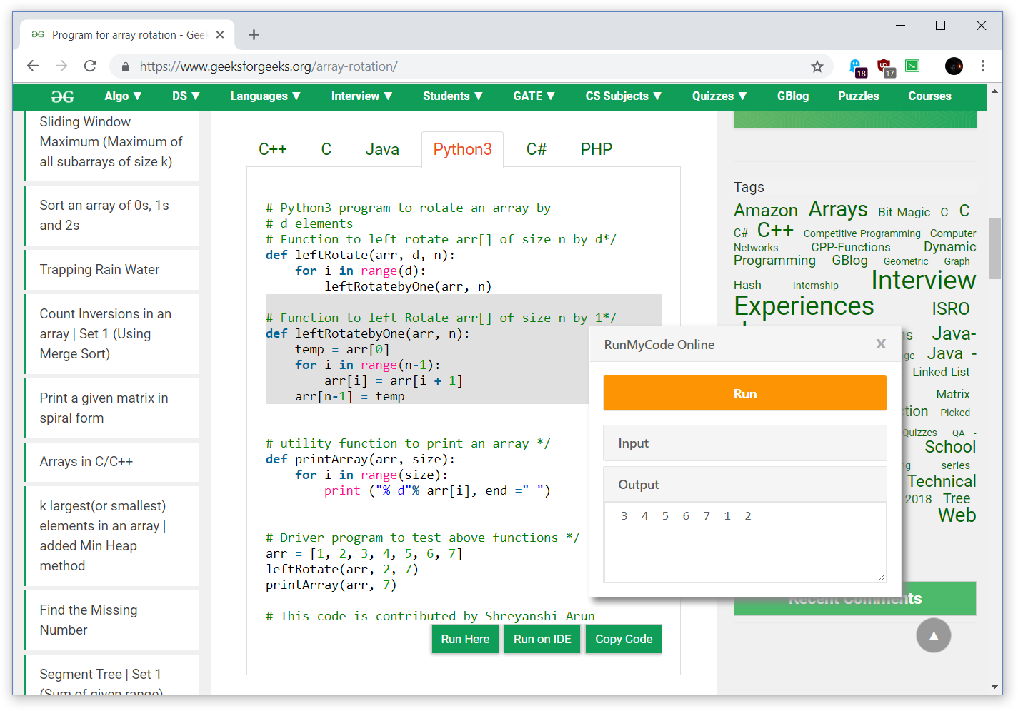This screenshot has height=711, width=1018.
Task: Close the Program for array rotation tab
Action: 220,34
